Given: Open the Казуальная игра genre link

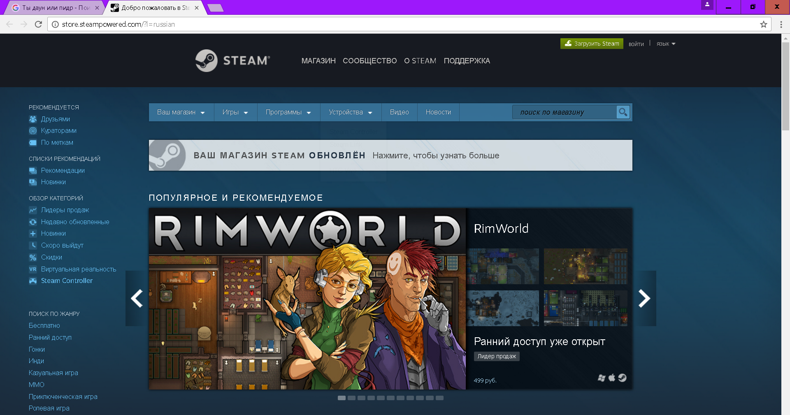Looking at the screenshot, I should pyautogui.click(x=53, y=373).
